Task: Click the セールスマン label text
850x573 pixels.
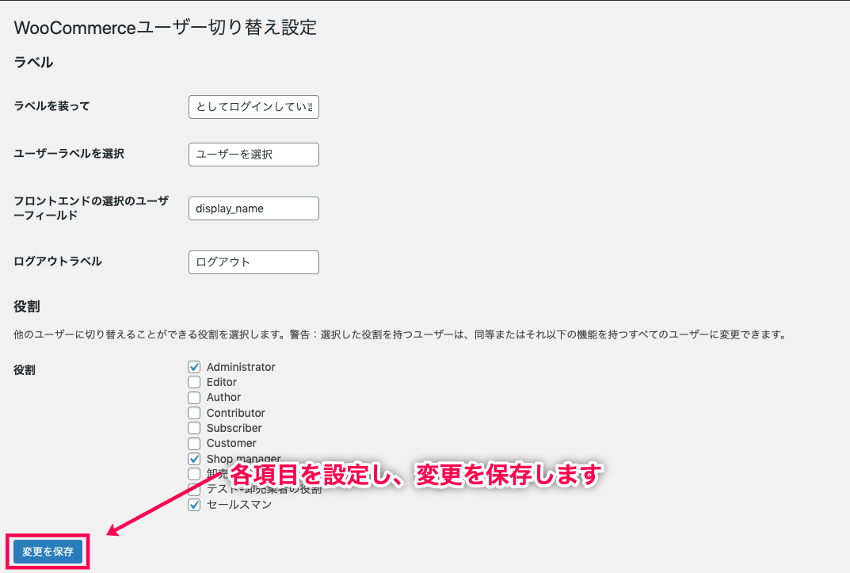Action: pos(239,505)
